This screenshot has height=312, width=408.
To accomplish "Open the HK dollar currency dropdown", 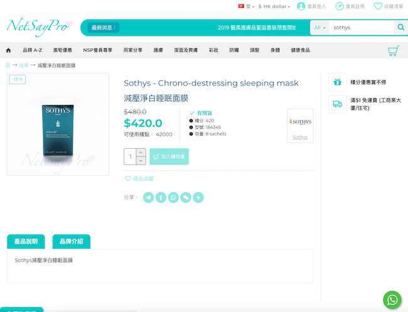I will 274,6.
